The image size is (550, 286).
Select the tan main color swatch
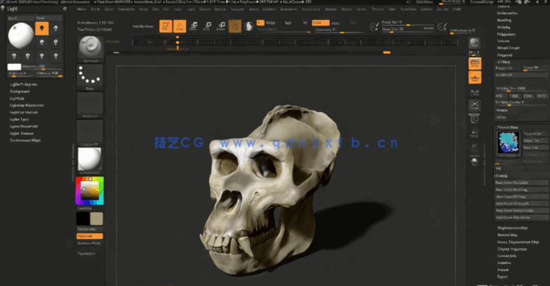tap(97, 219)
